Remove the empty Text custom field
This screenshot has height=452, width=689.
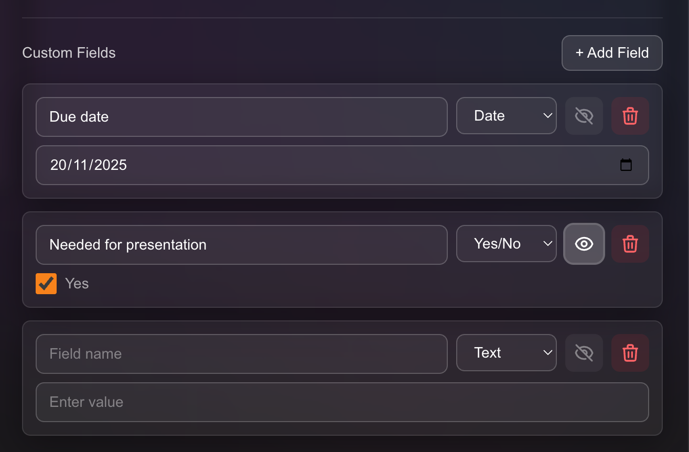(630, 353)
